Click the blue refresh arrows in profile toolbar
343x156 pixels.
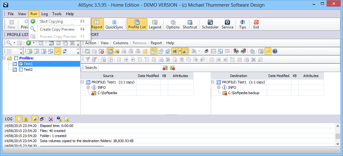point(65,51)
